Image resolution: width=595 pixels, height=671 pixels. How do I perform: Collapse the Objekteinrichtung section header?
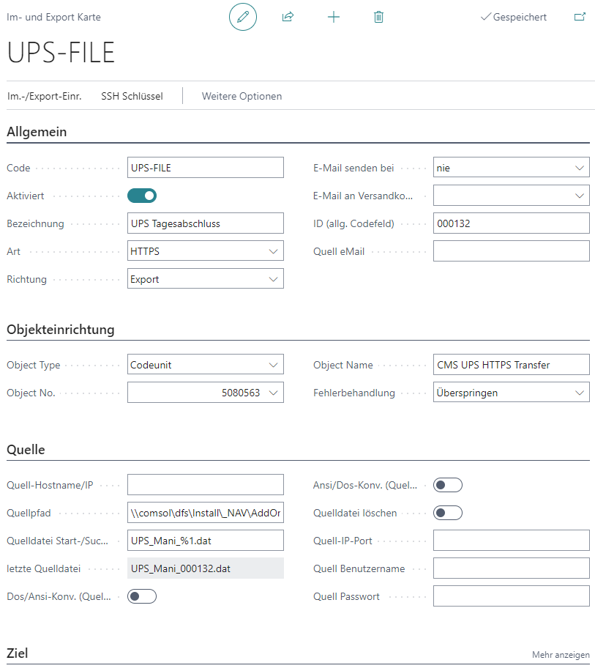61,330
